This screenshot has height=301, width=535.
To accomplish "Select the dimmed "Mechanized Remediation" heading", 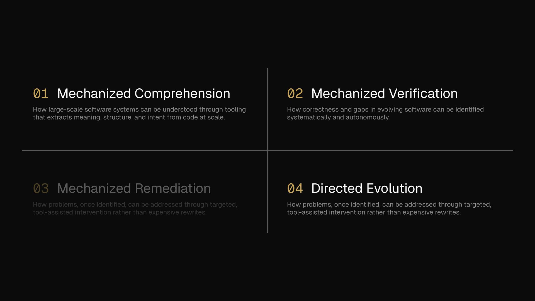I will (x=134, y=189).
